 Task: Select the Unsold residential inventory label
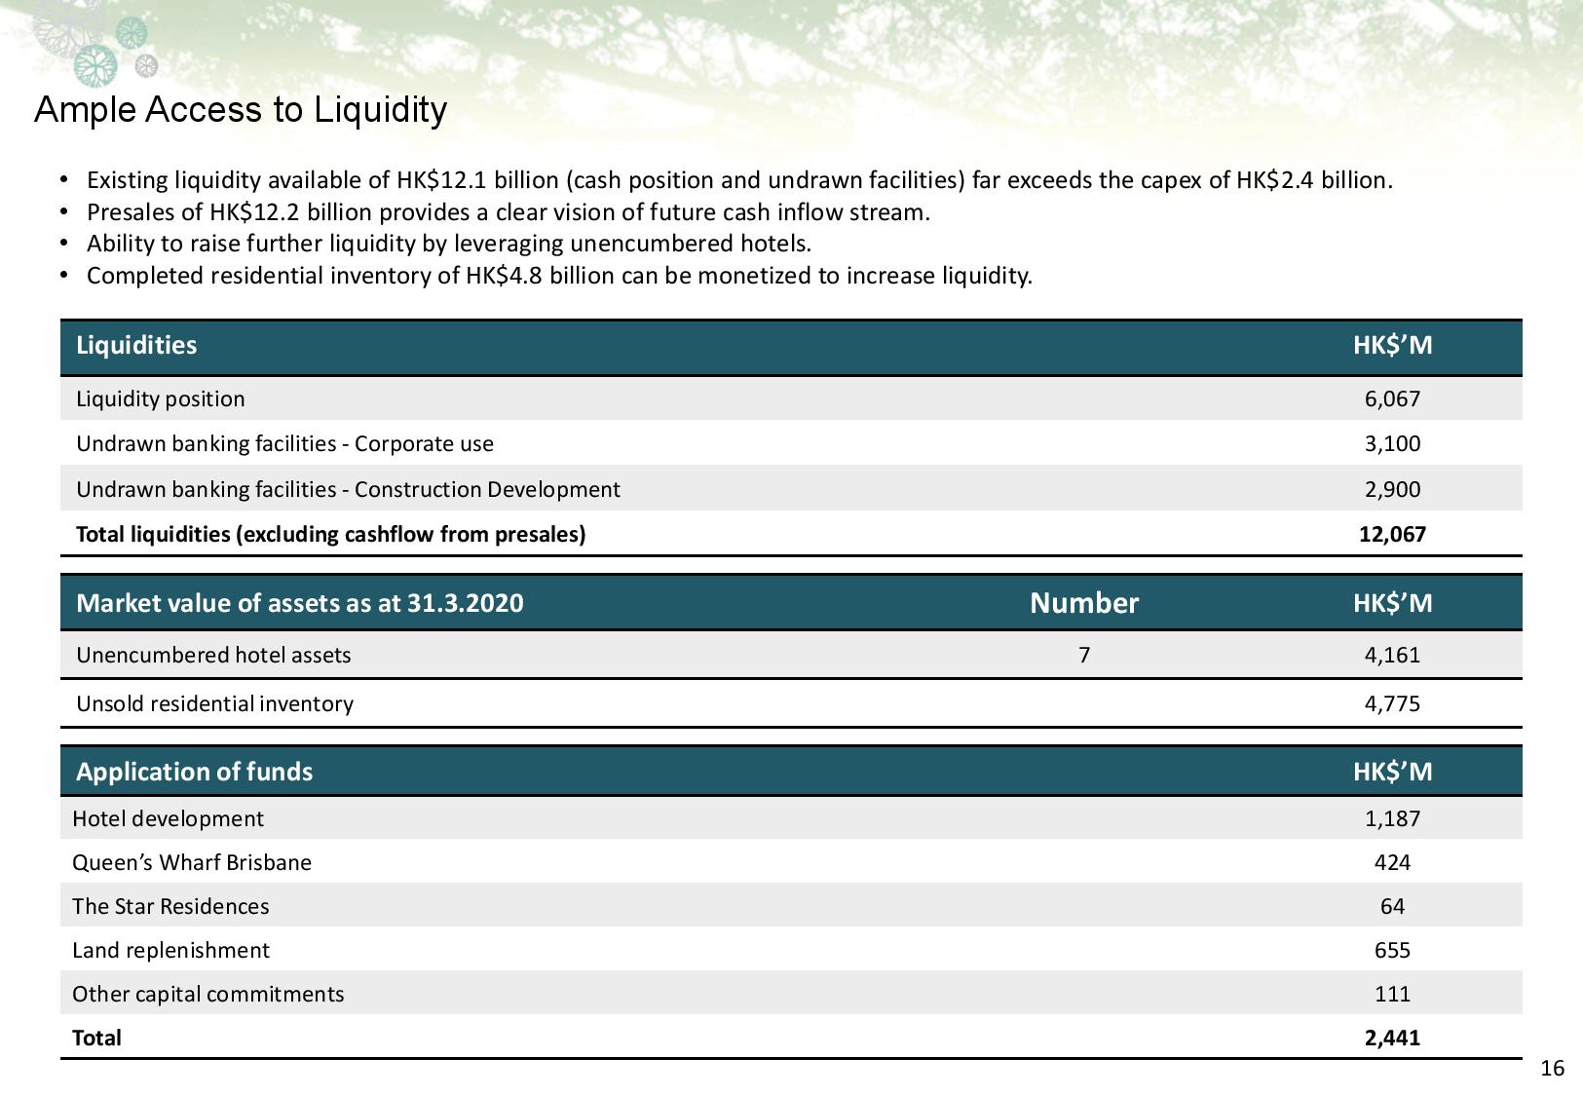pos(214,703)
